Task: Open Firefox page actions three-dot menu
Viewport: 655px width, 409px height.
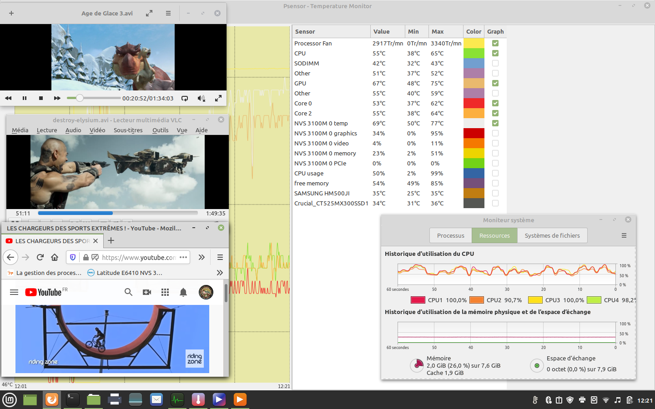Action: [183, 257]
